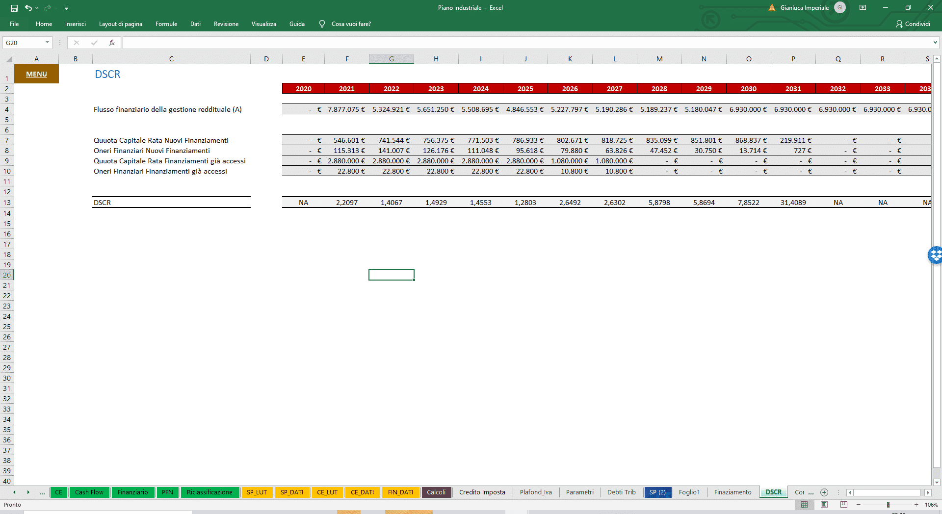
Task: Click the zoom slider handle
Action: point(888,505)
